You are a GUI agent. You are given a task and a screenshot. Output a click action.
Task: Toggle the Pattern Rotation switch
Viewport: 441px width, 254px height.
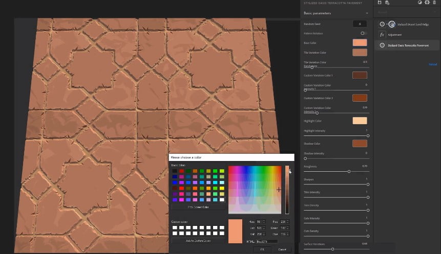pyautogui.click(x=363, y=33)
